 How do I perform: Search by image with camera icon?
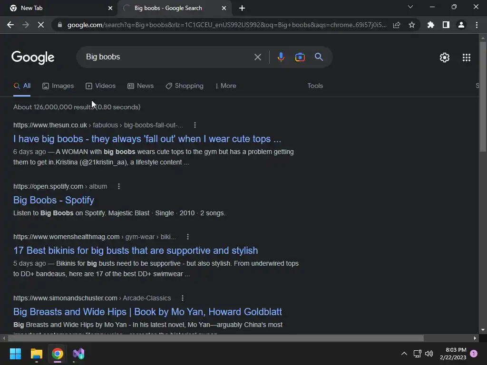coord(300,57)
